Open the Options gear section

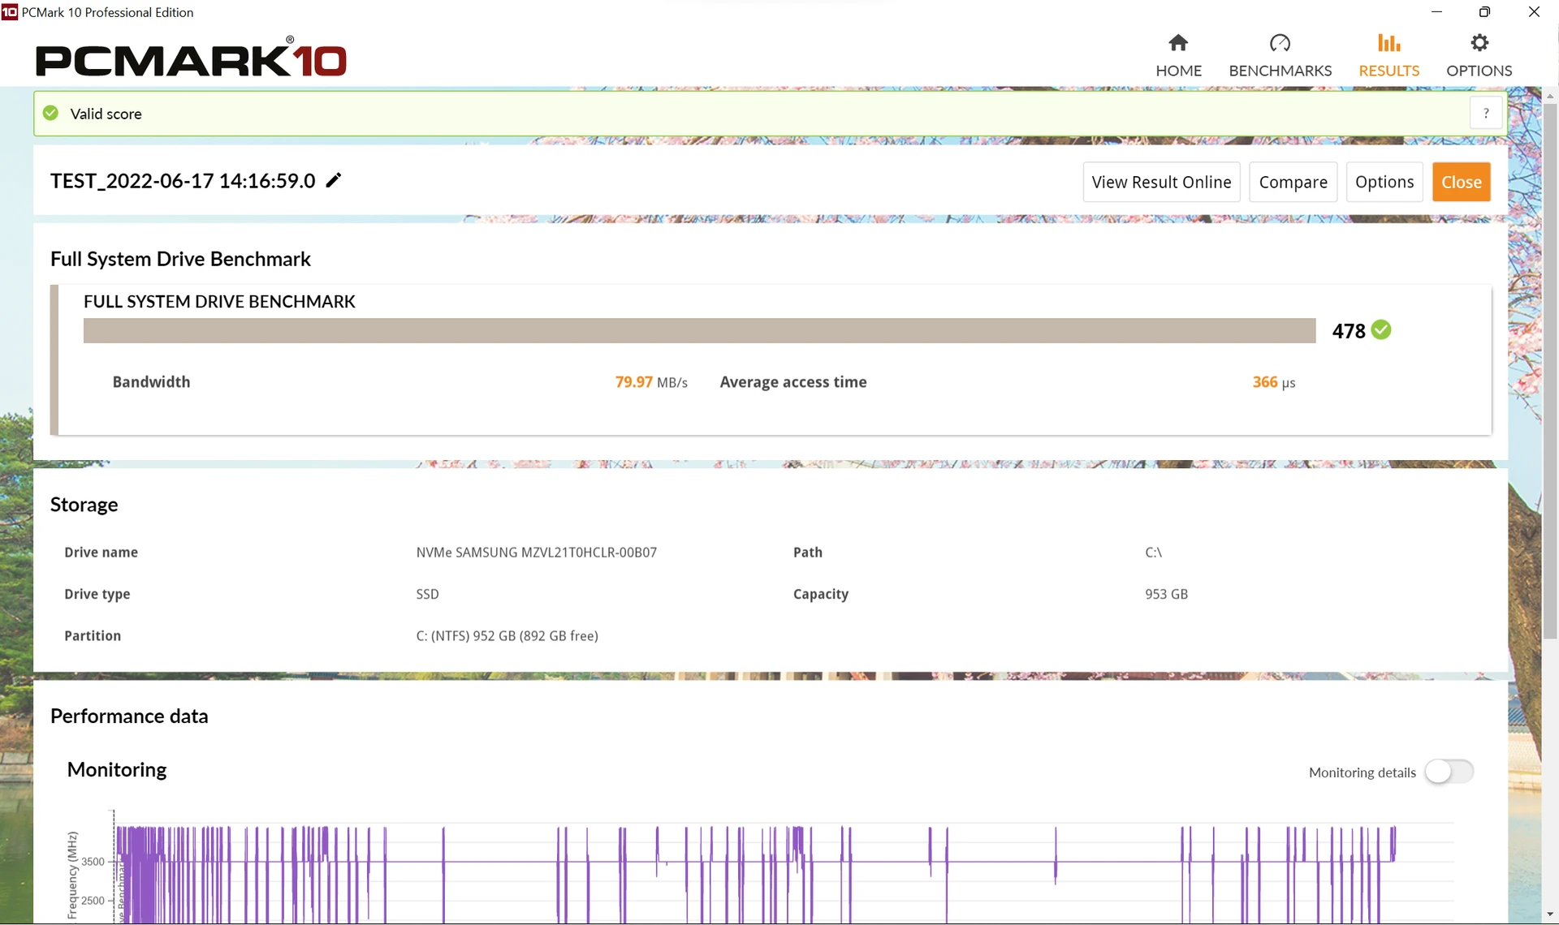pyautogui.click(x=1479, y=56)
